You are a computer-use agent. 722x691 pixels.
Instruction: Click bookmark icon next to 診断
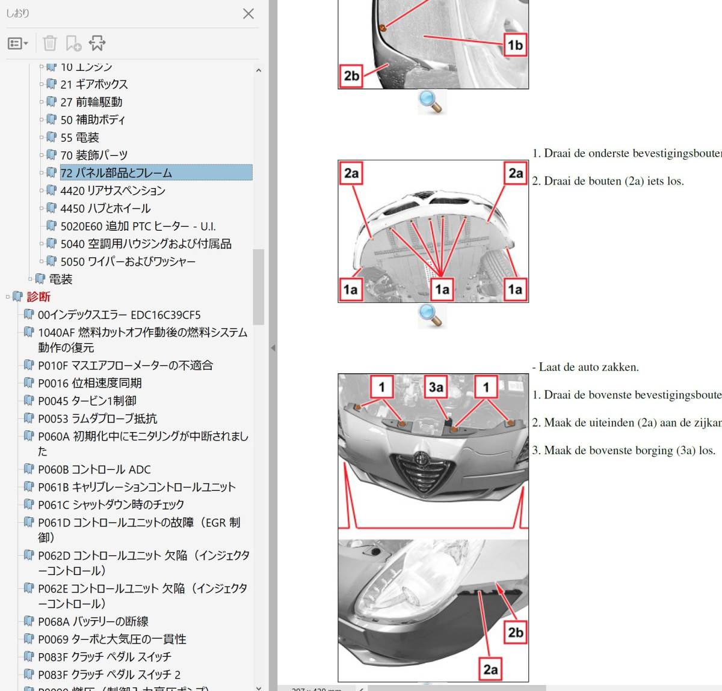tap(17, 297)
